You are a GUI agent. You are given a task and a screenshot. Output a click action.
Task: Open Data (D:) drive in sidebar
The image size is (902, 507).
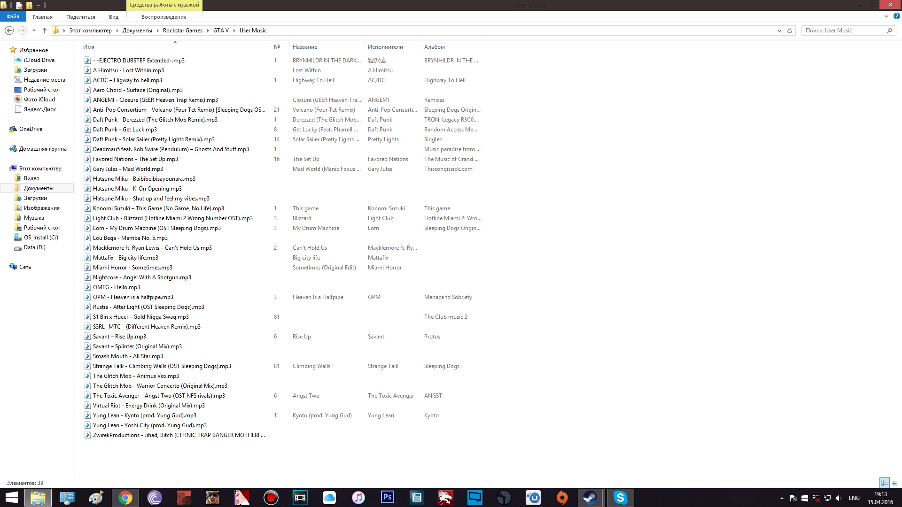pos(34,247)
